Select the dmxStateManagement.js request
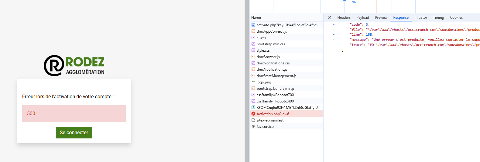Viewport: 480px width, 162px height. [286, 76]
